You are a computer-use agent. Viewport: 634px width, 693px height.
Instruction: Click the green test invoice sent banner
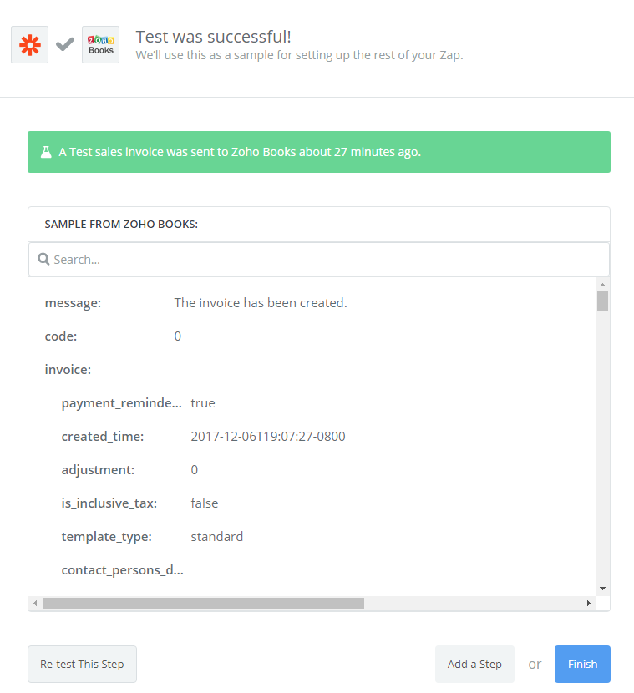[319, 152]
